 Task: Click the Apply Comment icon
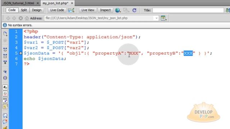[x=5, y=115]
